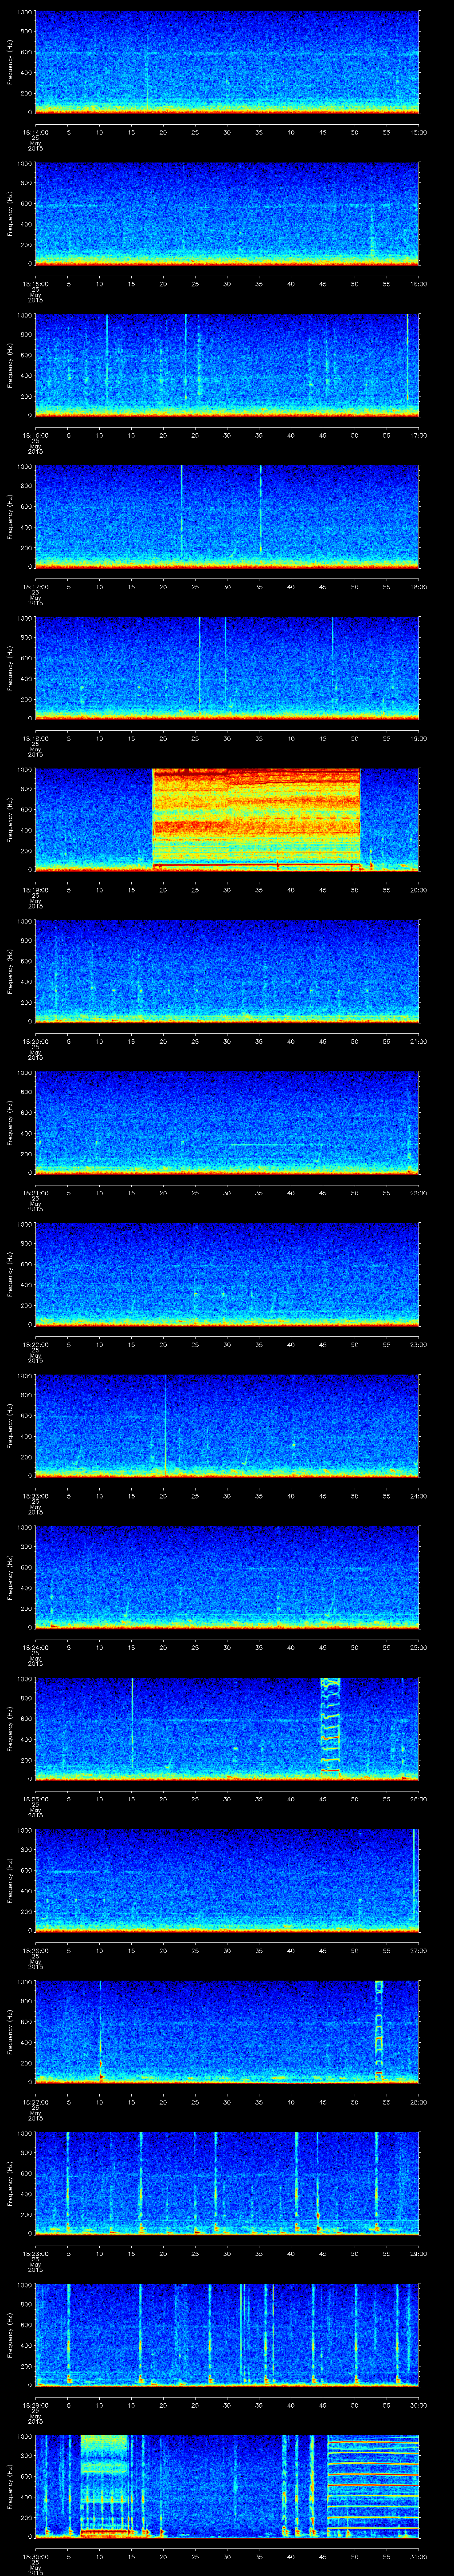Click the spectrogram panel starting at 18:17:00
454x2576 pixels.
(227, 517)
